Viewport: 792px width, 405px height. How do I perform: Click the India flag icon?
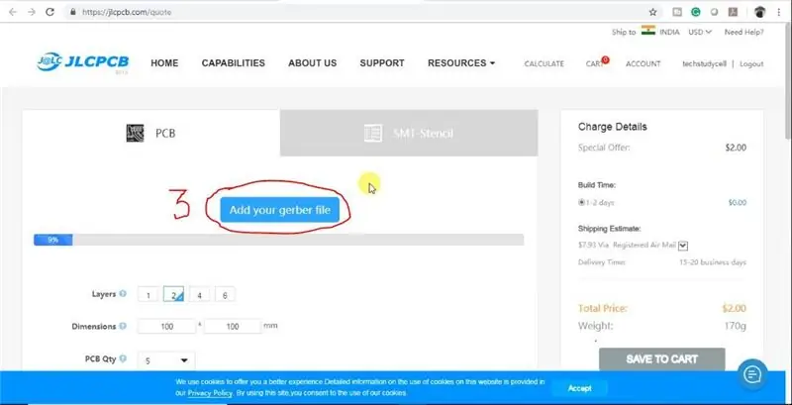point(648,31)
